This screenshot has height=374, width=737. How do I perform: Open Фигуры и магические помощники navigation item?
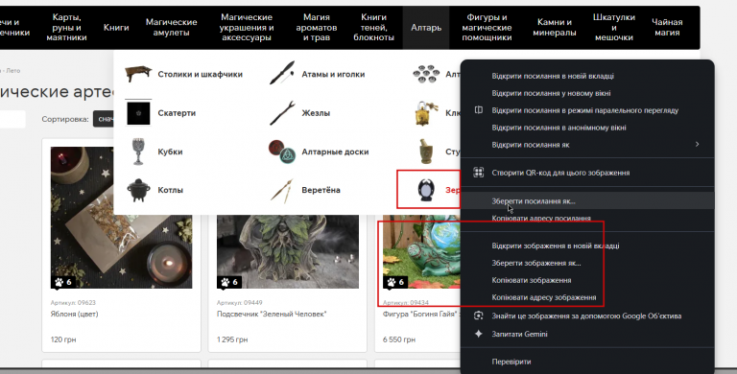(487, 27)
